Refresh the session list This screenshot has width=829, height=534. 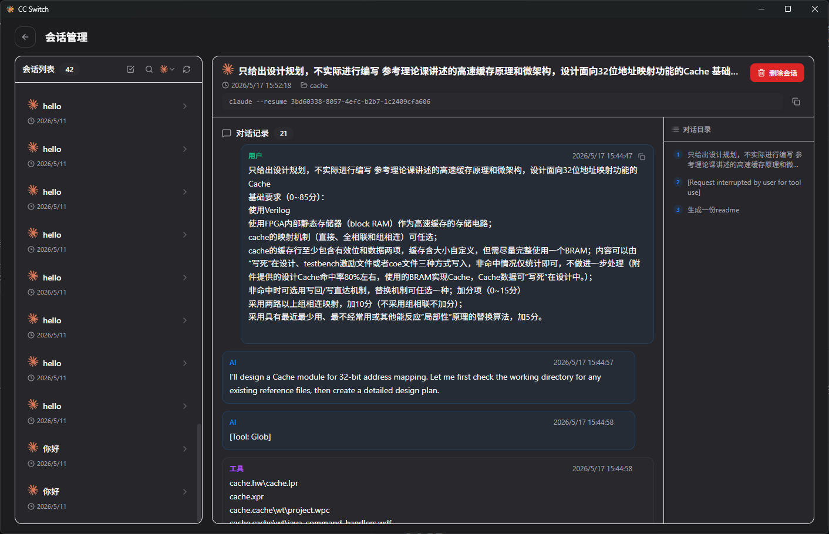click(x=187, y=69)
